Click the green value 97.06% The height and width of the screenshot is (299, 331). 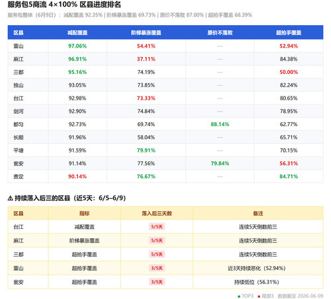77,46
